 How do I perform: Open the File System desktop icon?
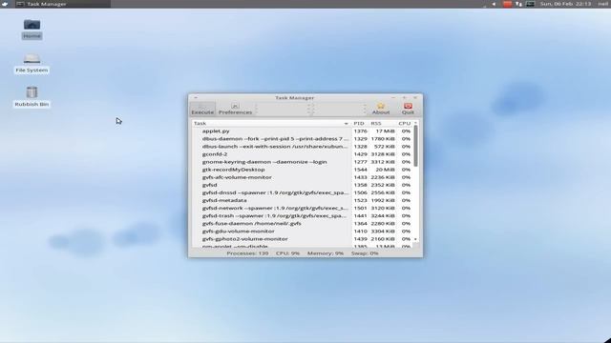pos(32,64)
